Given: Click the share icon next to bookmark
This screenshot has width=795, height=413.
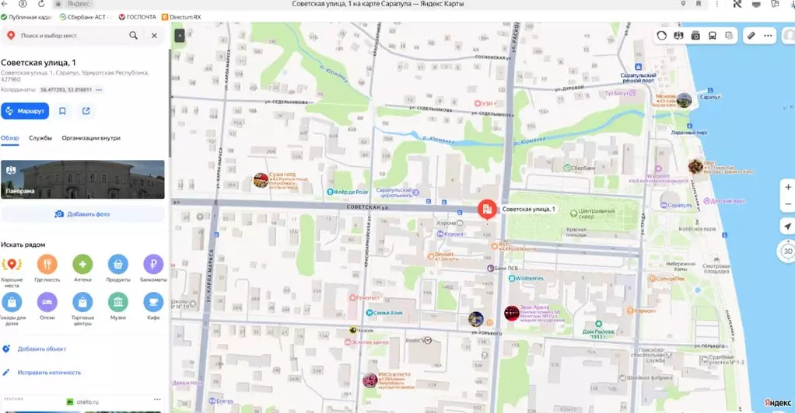Looking at the screenshot, I should (x=86, y=111).
